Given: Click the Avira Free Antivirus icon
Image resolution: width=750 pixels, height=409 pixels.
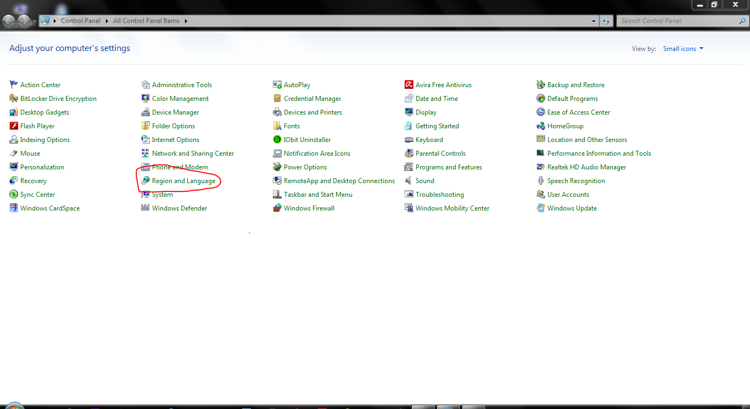Looking at the screenshot, I should point(409,84).
